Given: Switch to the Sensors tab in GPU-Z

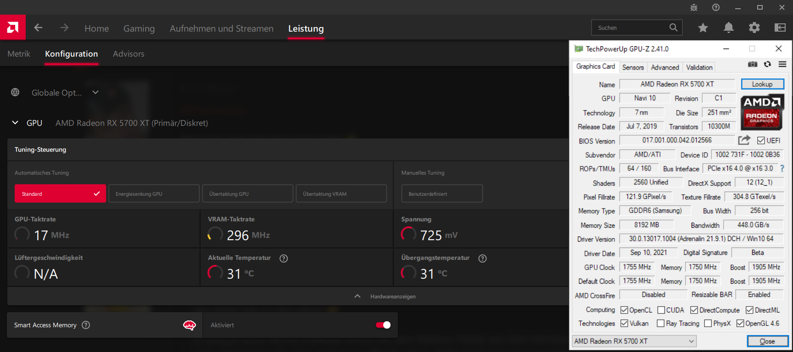Looking at the screenshot, I should tap(633, 67).
